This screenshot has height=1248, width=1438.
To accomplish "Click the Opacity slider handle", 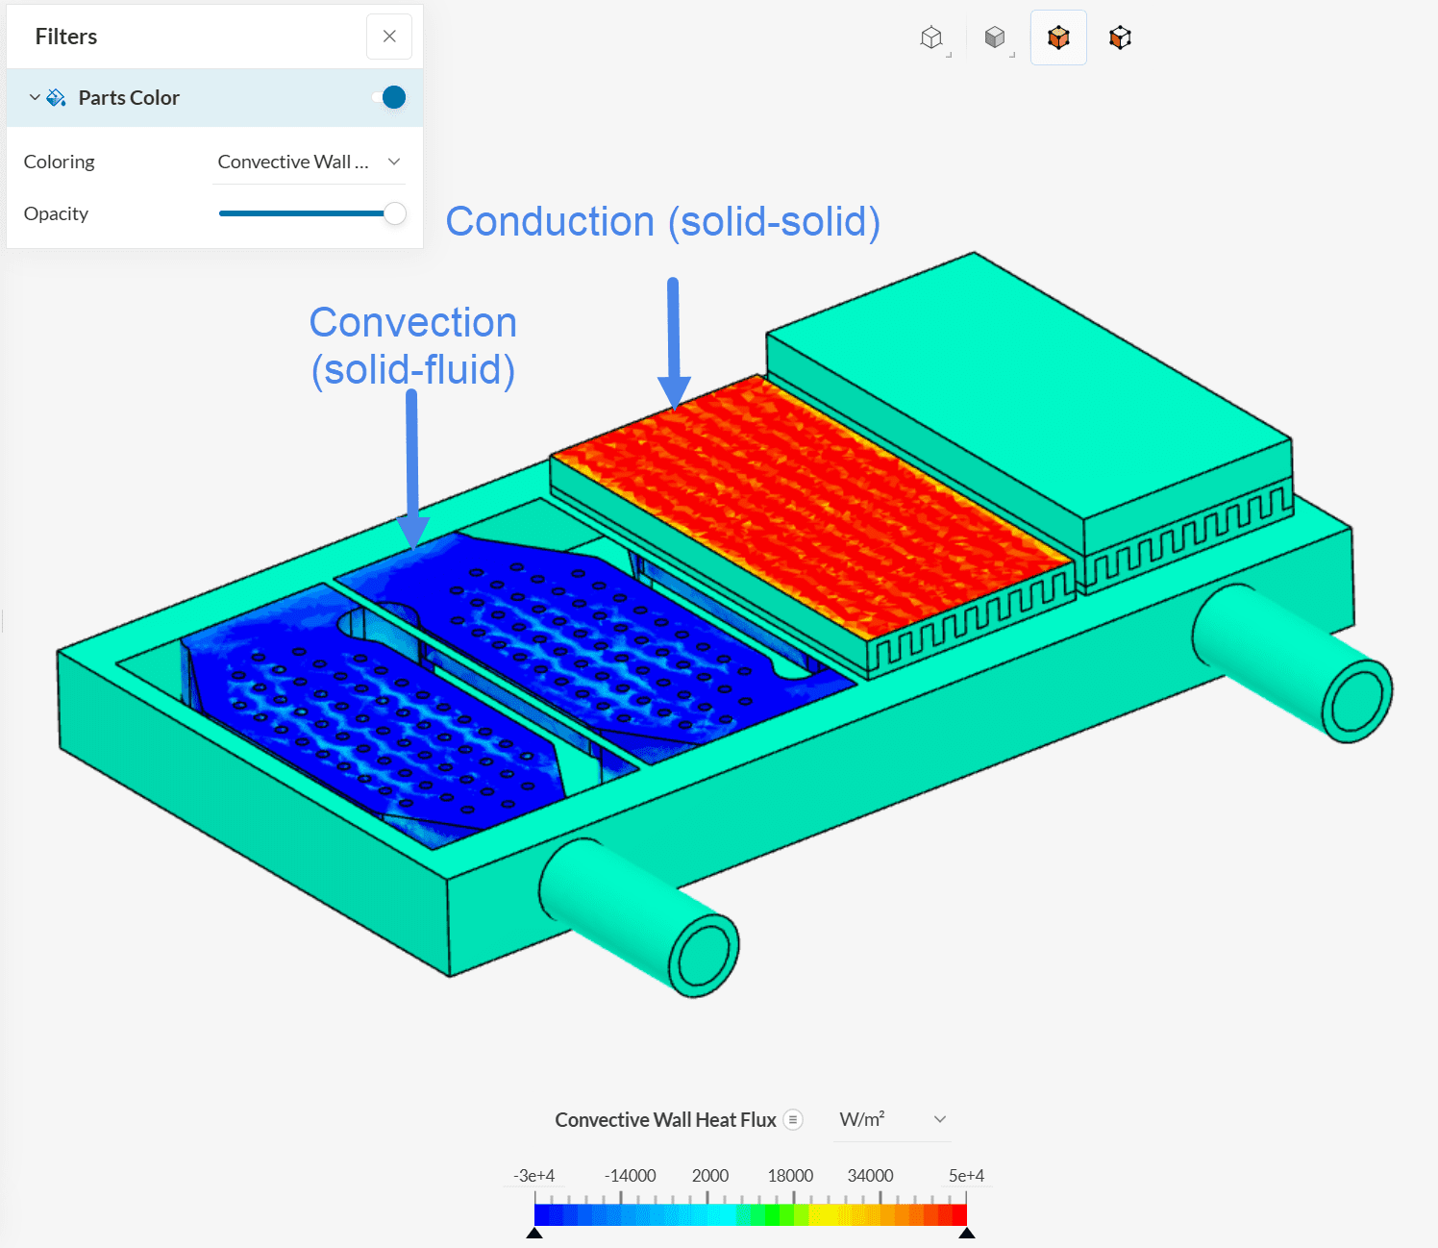I will coord(394,213).
